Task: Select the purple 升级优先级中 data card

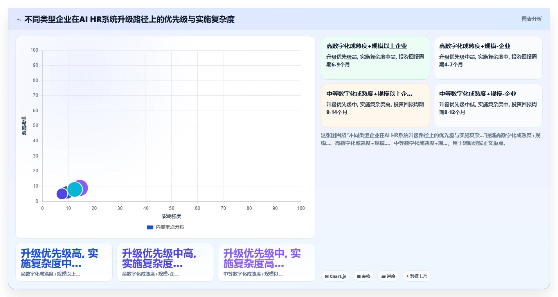Action: [266, 262]
